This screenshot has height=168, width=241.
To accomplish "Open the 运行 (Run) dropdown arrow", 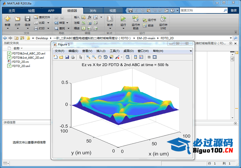I will click(x=123, y=29).
